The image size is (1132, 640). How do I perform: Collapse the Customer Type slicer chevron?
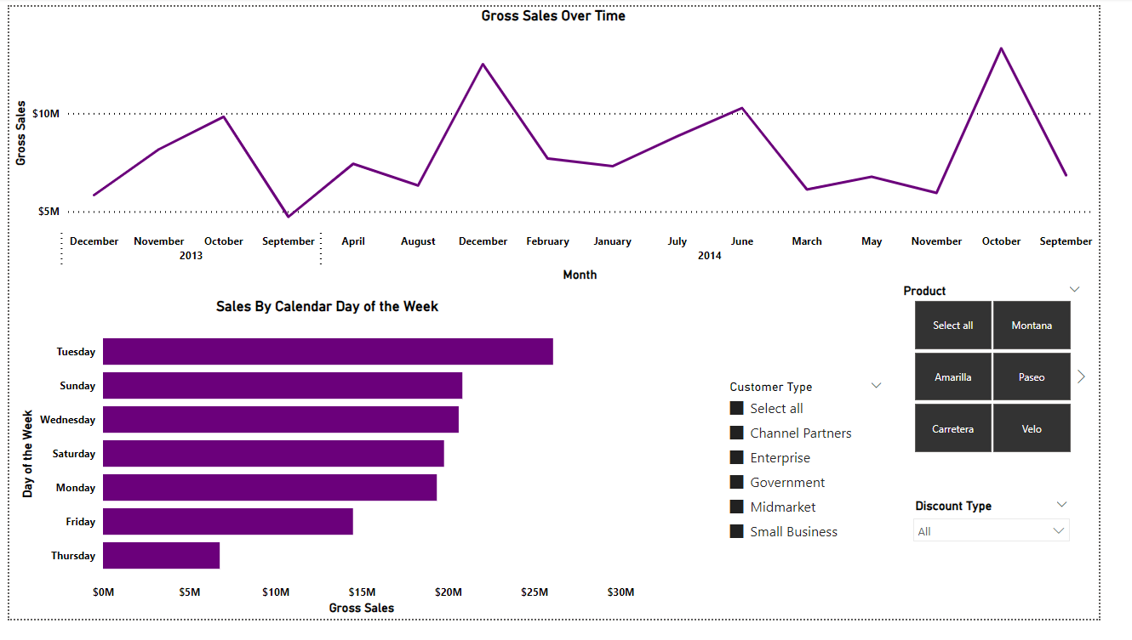coord(877,386)
